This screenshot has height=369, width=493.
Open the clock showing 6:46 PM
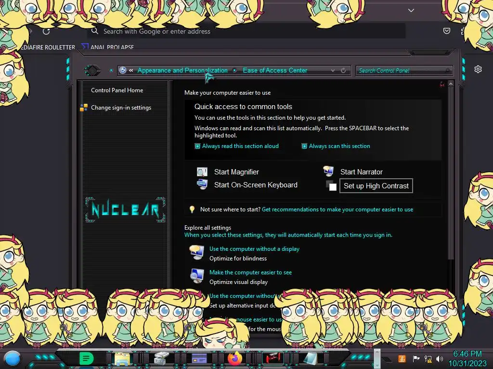(467, 358)
